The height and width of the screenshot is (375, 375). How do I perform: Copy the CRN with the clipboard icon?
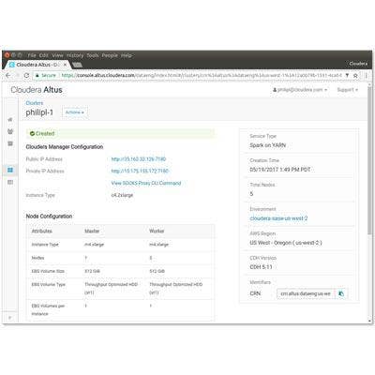pos(341,293)
